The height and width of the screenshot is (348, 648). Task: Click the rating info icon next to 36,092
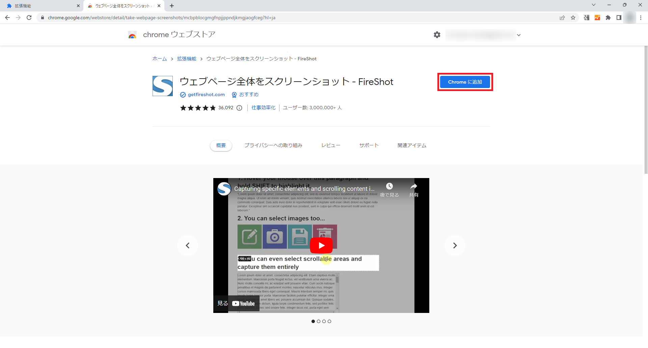click(239, 108)
